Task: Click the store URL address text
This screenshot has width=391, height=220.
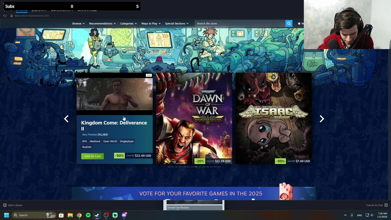Action: (31, 16)
